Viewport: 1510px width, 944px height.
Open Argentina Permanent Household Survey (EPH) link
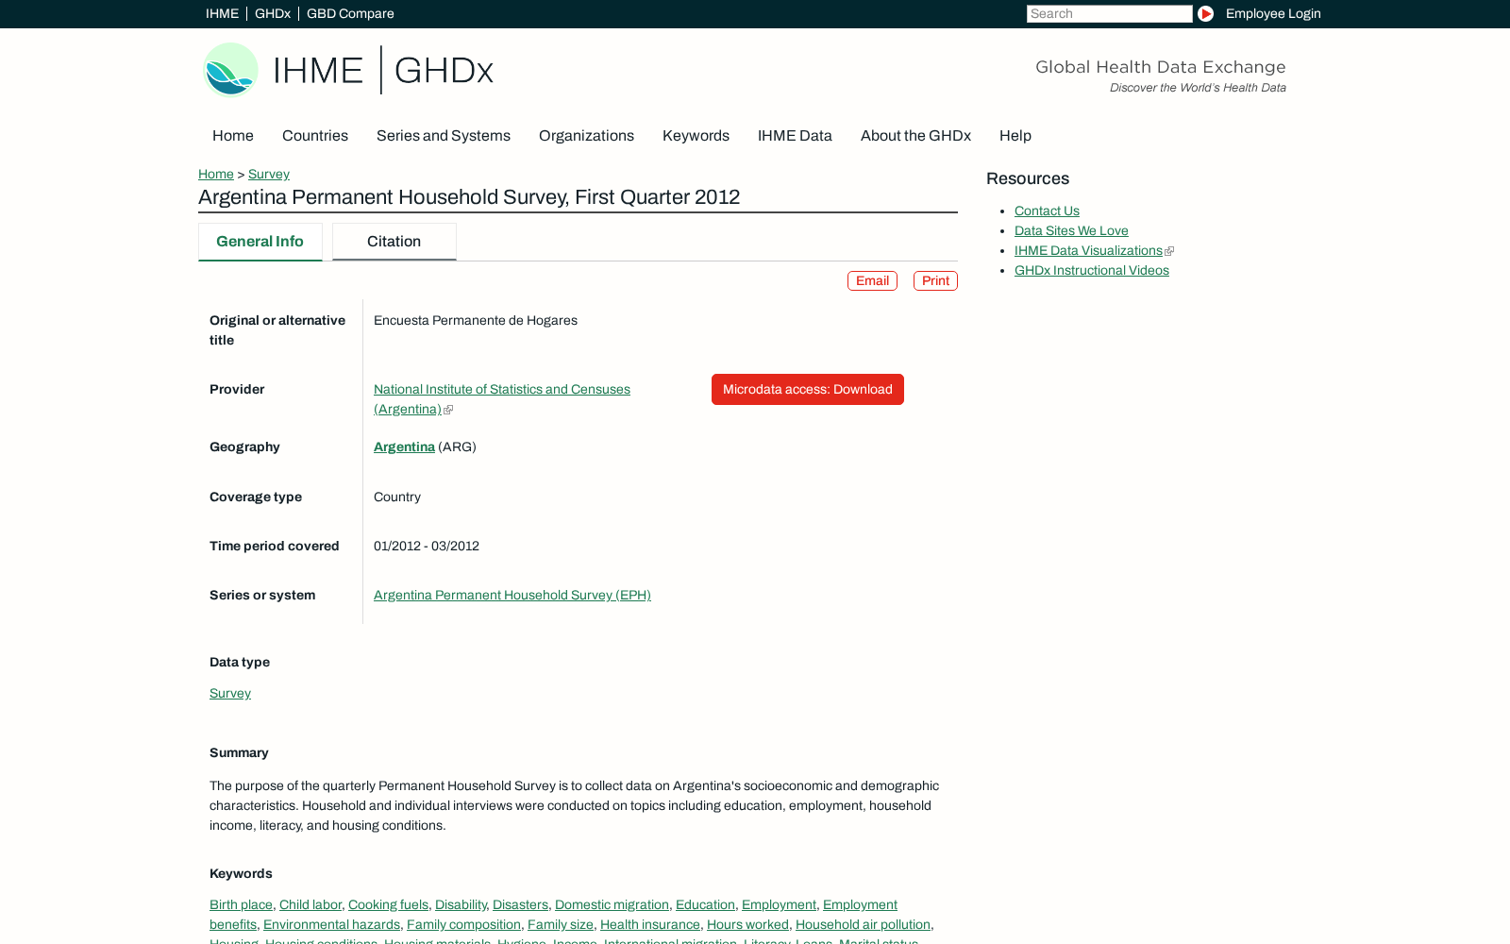click(512, 595)
